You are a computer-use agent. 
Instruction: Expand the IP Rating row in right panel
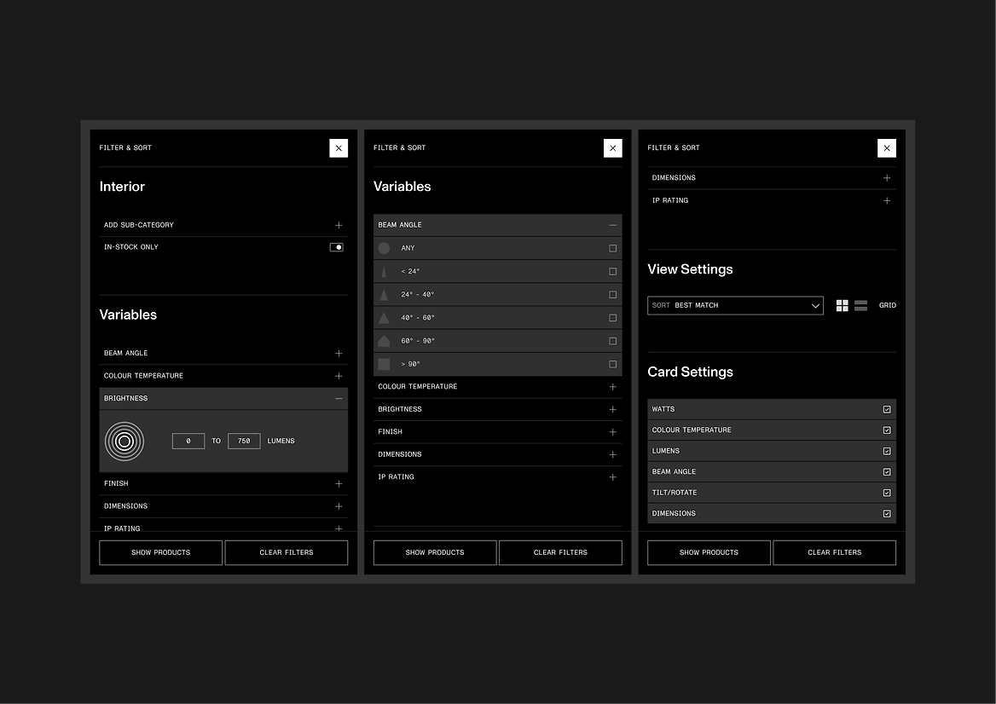point(887,200)
